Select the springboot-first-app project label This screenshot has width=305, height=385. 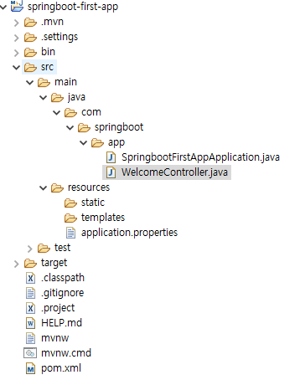pyautogui.click(x=73, y=7)
